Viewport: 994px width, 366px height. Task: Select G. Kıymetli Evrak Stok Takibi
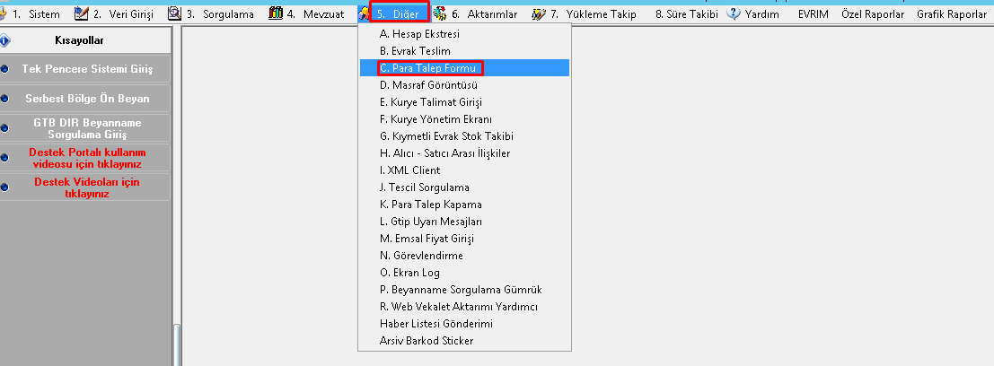tap(464, 136)
